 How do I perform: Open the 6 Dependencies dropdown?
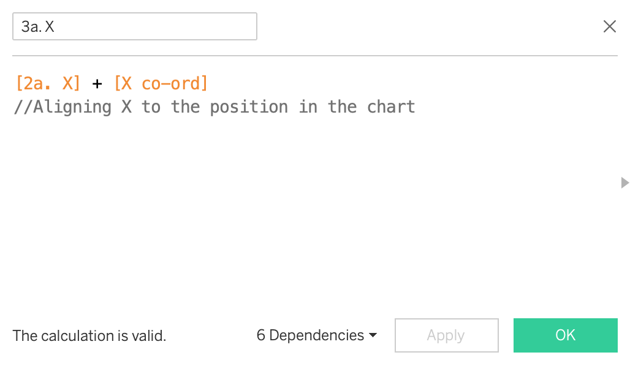316,335
